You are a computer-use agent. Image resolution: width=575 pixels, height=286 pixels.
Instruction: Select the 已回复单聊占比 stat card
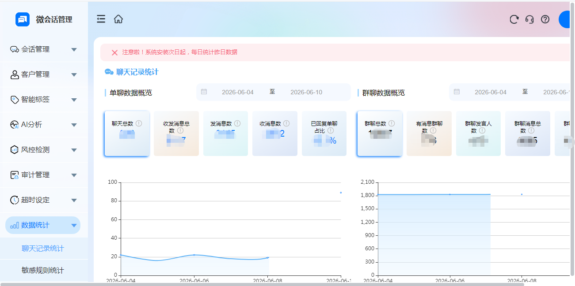pyautogui.click(x=324, y=134)
